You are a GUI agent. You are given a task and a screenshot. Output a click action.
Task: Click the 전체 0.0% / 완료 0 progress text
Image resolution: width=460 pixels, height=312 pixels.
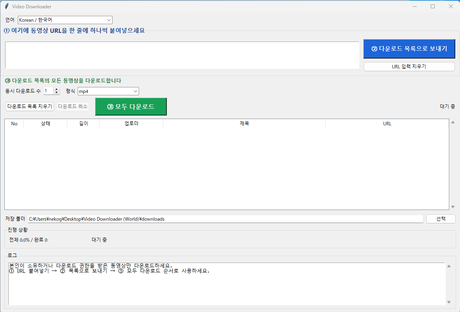click(28, 240)
